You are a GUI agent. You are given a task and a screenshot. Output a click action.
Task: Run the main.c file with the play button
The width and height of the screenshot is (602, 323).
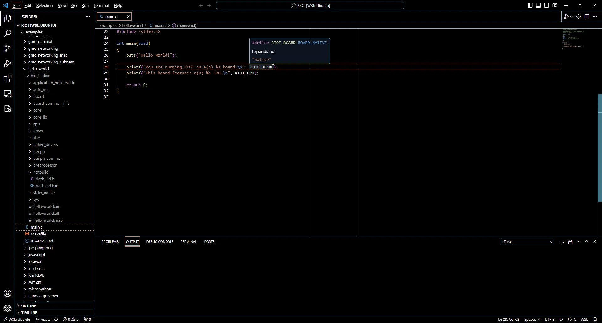point(566,17)
